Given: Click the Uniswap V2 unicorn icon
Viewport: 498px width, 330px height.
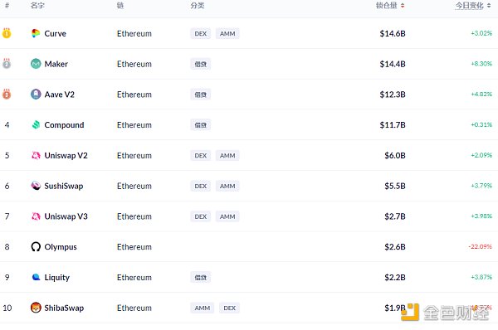Looking at the screenshot, I should 36,155.
